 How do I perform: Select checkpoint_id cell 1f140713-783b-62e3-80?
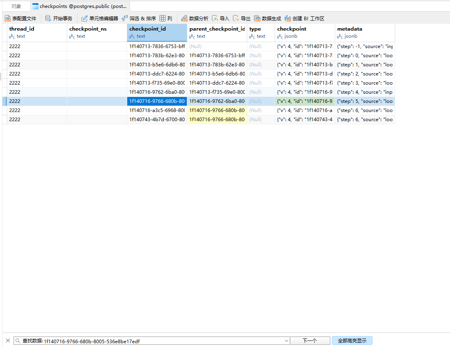click(157, 56)
